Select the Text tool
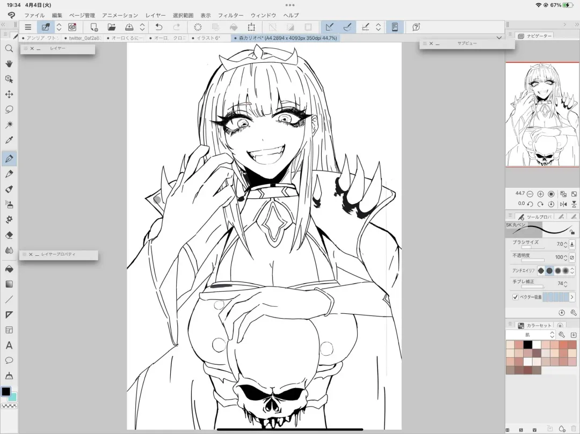 click(9, 345)
